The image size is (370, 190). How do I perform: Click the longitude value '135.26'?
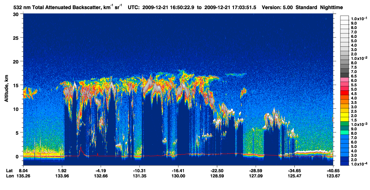[23, 176]
